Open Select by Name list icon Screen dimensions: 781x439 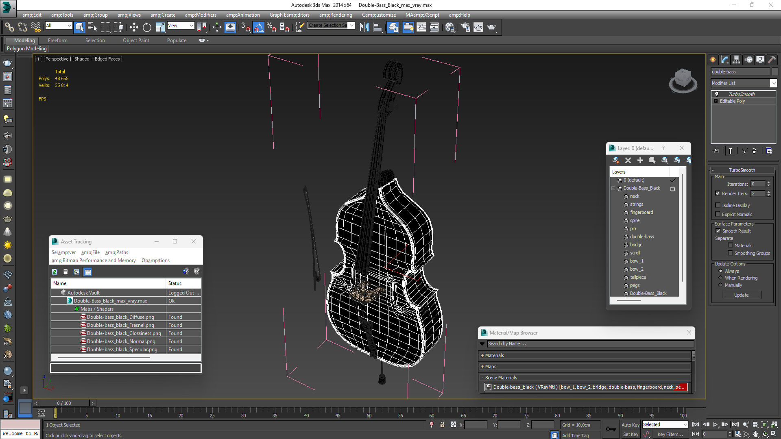pyautogui.click(x=92, y=27)
